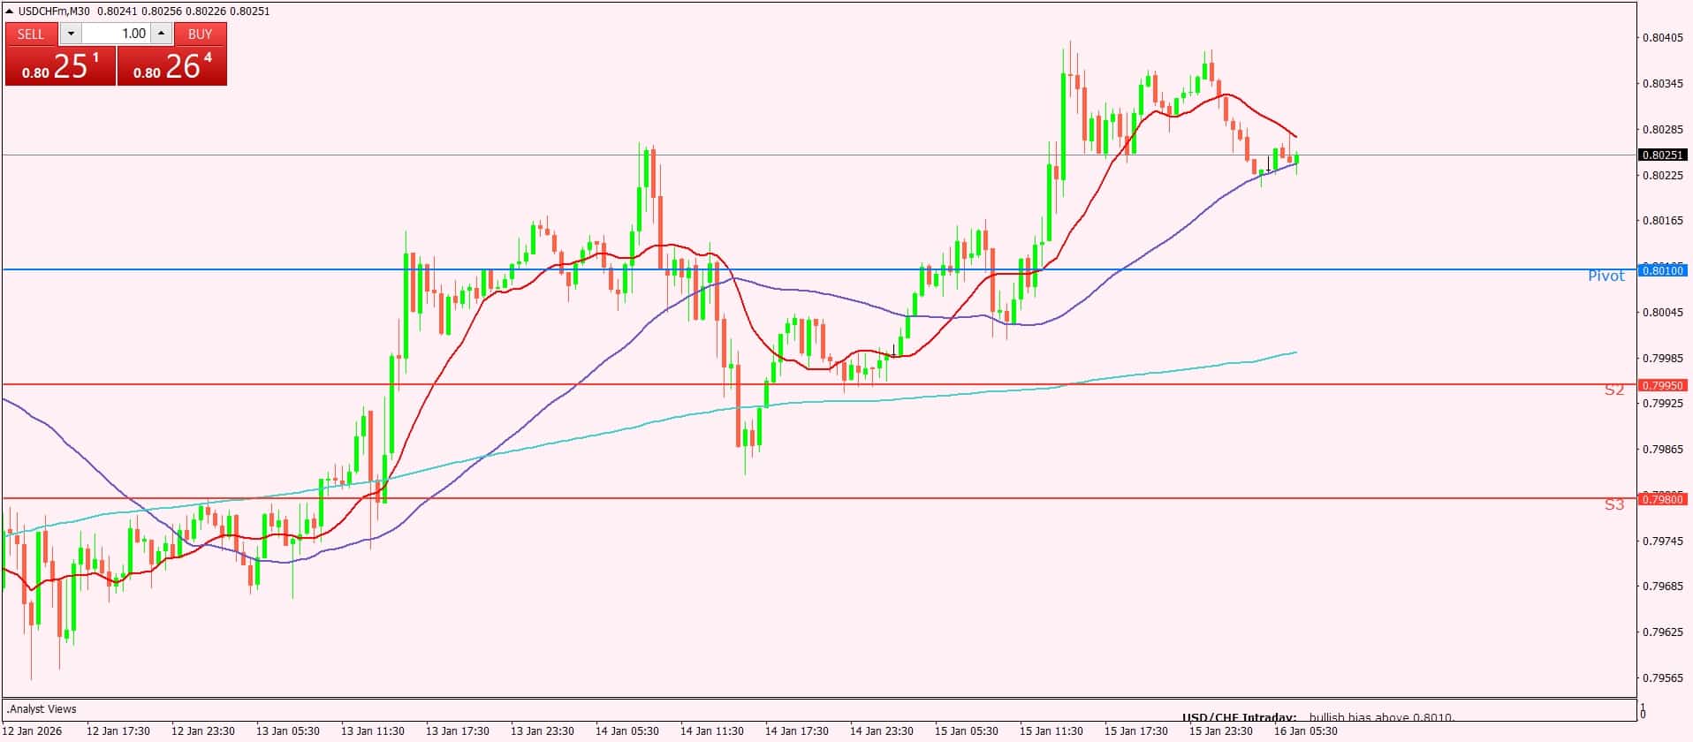This screenshot has height=742, width=1693.
Task: Click the 12 Jan 2026 date label
Action: (33, 731)
